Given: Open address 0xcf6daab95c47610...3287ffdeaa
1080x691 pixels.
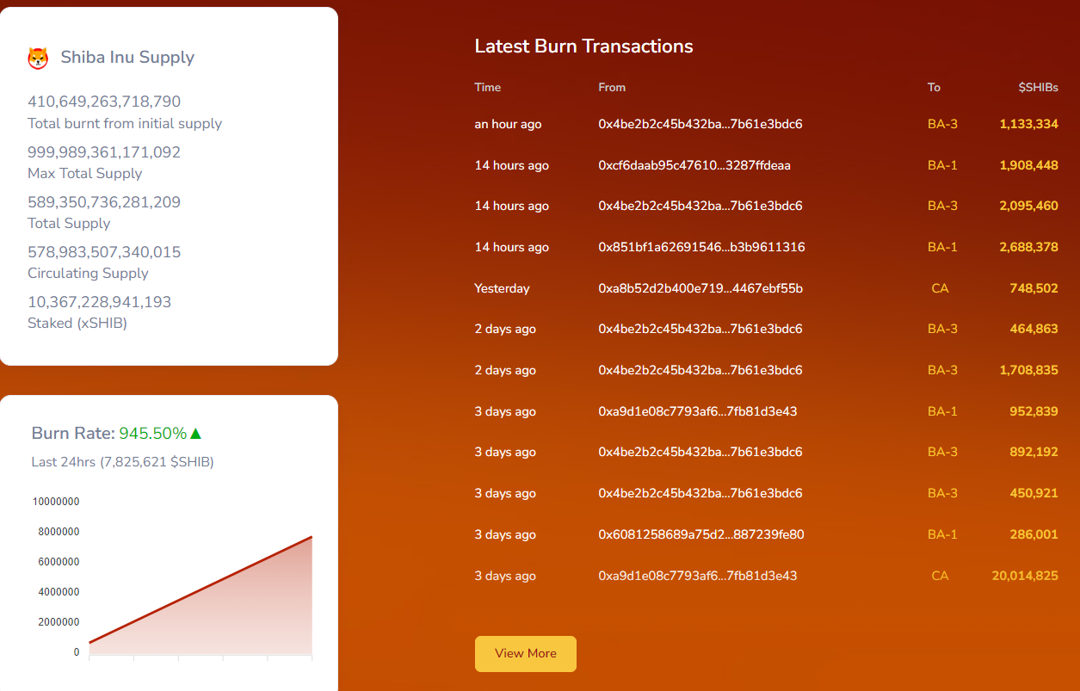Looking at the screenshot, I should pyautogui.click(x=694, y=165).
